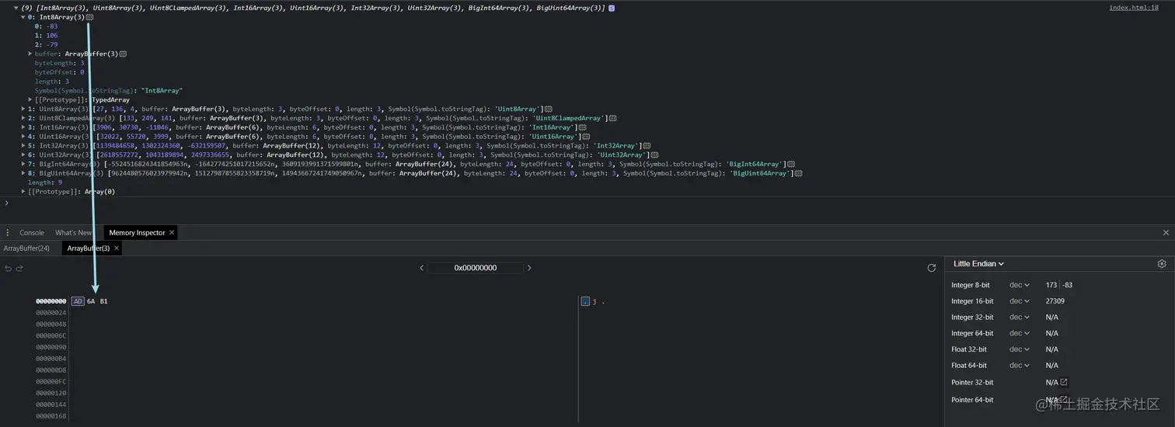Refresh the memory view
Screen dimensions: 1175x427
[x=932, y=268]
